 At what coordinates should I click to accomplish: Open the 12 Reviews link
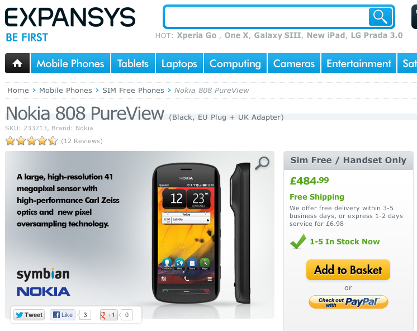(82, 141)
